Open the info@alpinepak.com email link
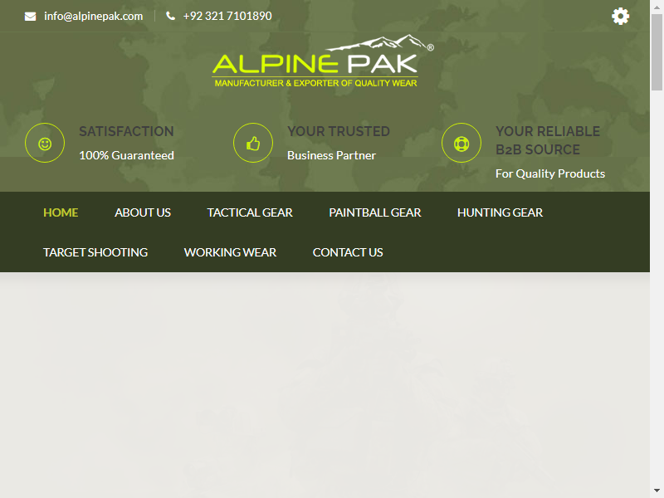This screenshot has height=498, width=664. [94, 16]
